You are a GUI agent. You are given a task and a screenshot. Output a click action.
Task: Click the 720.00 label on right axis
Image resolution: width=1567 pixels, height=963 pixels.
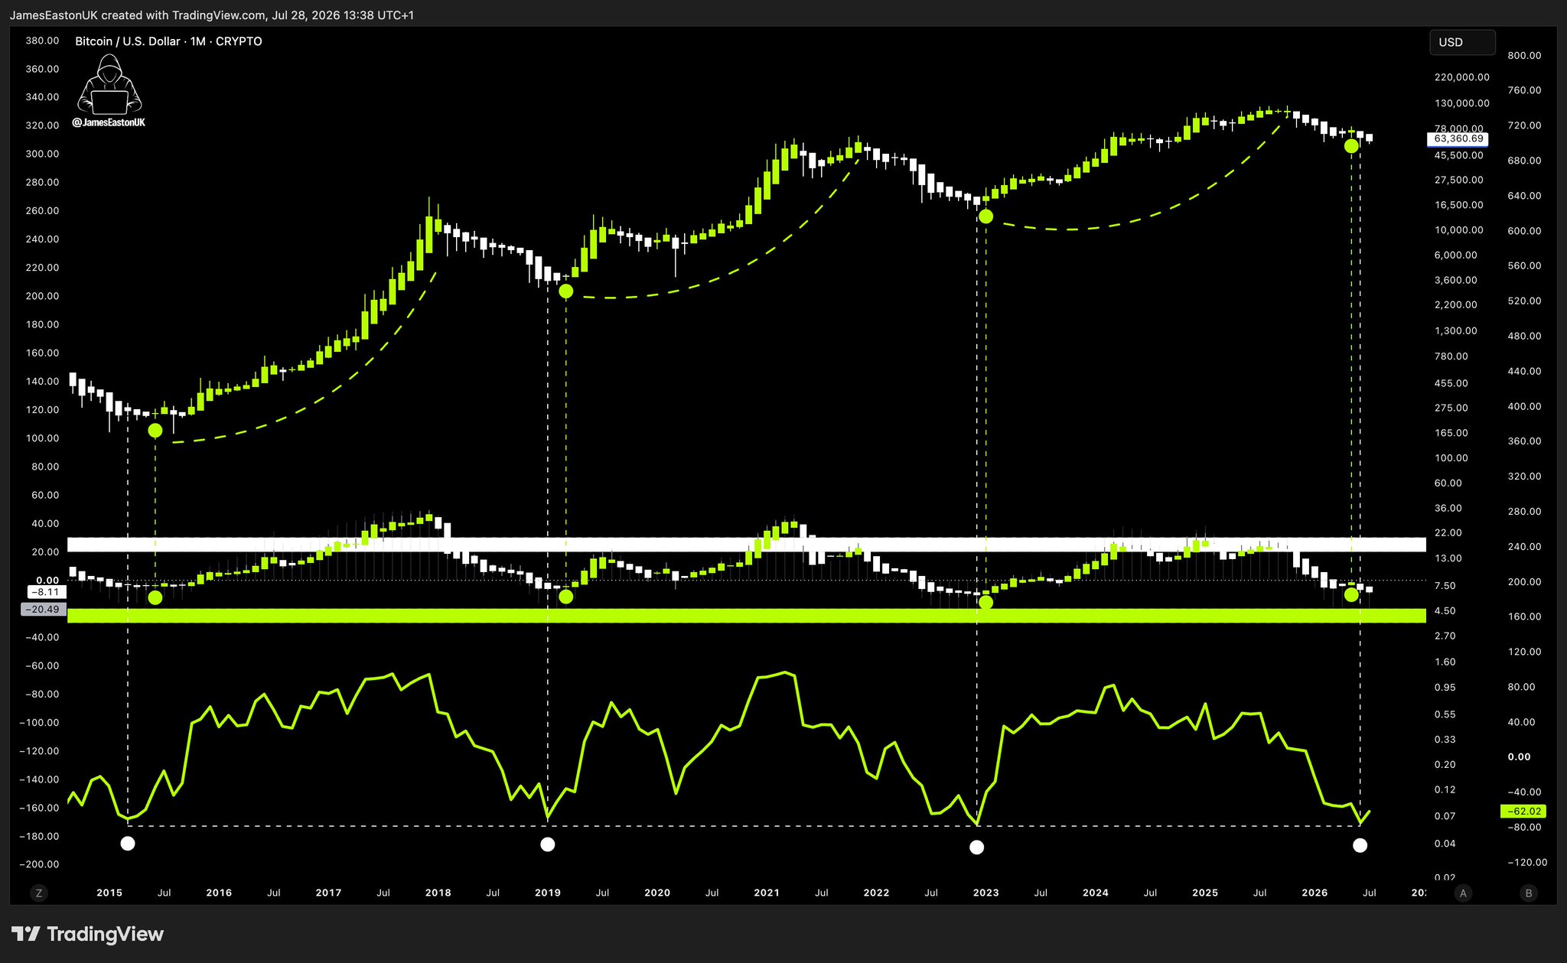(x=1524, y=125)
